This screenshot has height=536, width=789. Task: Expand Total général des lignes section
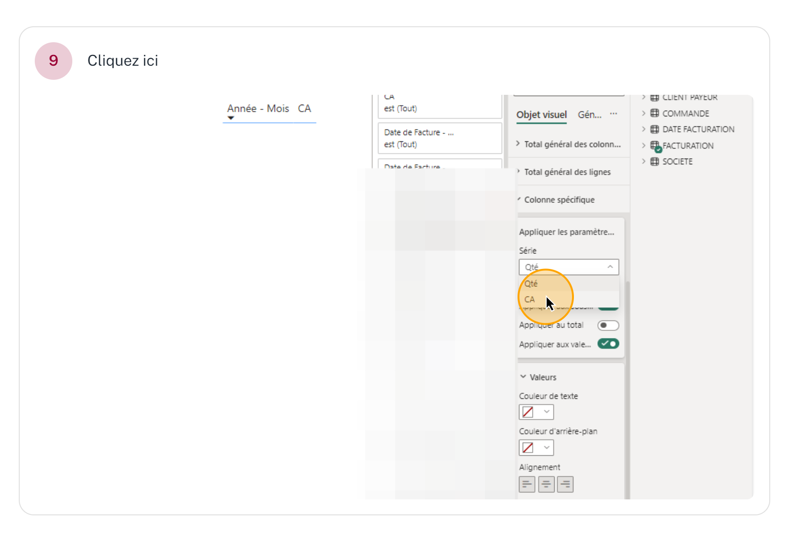point(567,172)
